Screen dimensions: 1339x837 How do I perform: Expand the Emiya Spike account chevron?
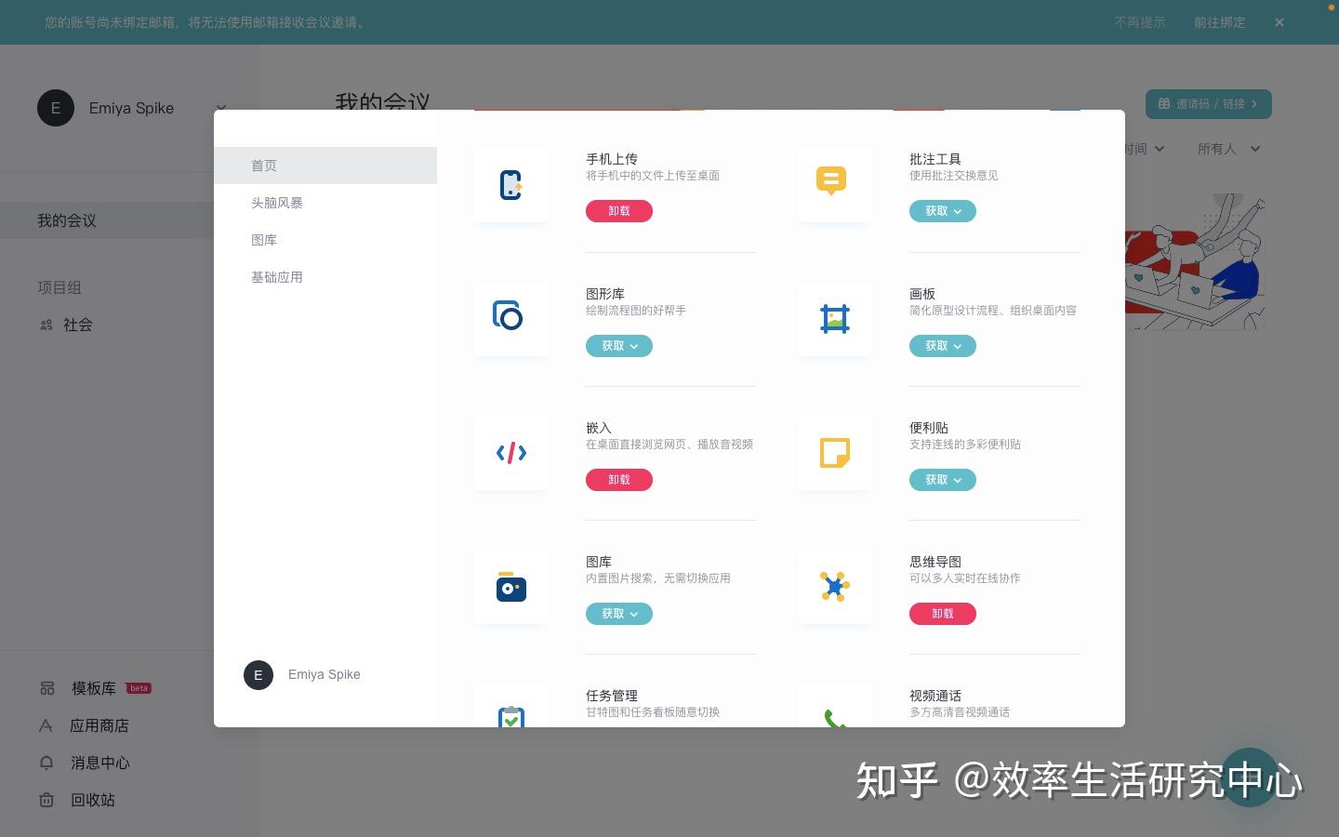[x=221, y=108]
